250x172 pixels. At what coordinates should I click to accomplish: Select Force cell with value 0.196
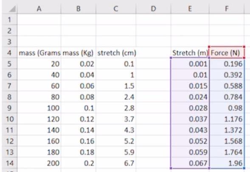pos(226,64)
